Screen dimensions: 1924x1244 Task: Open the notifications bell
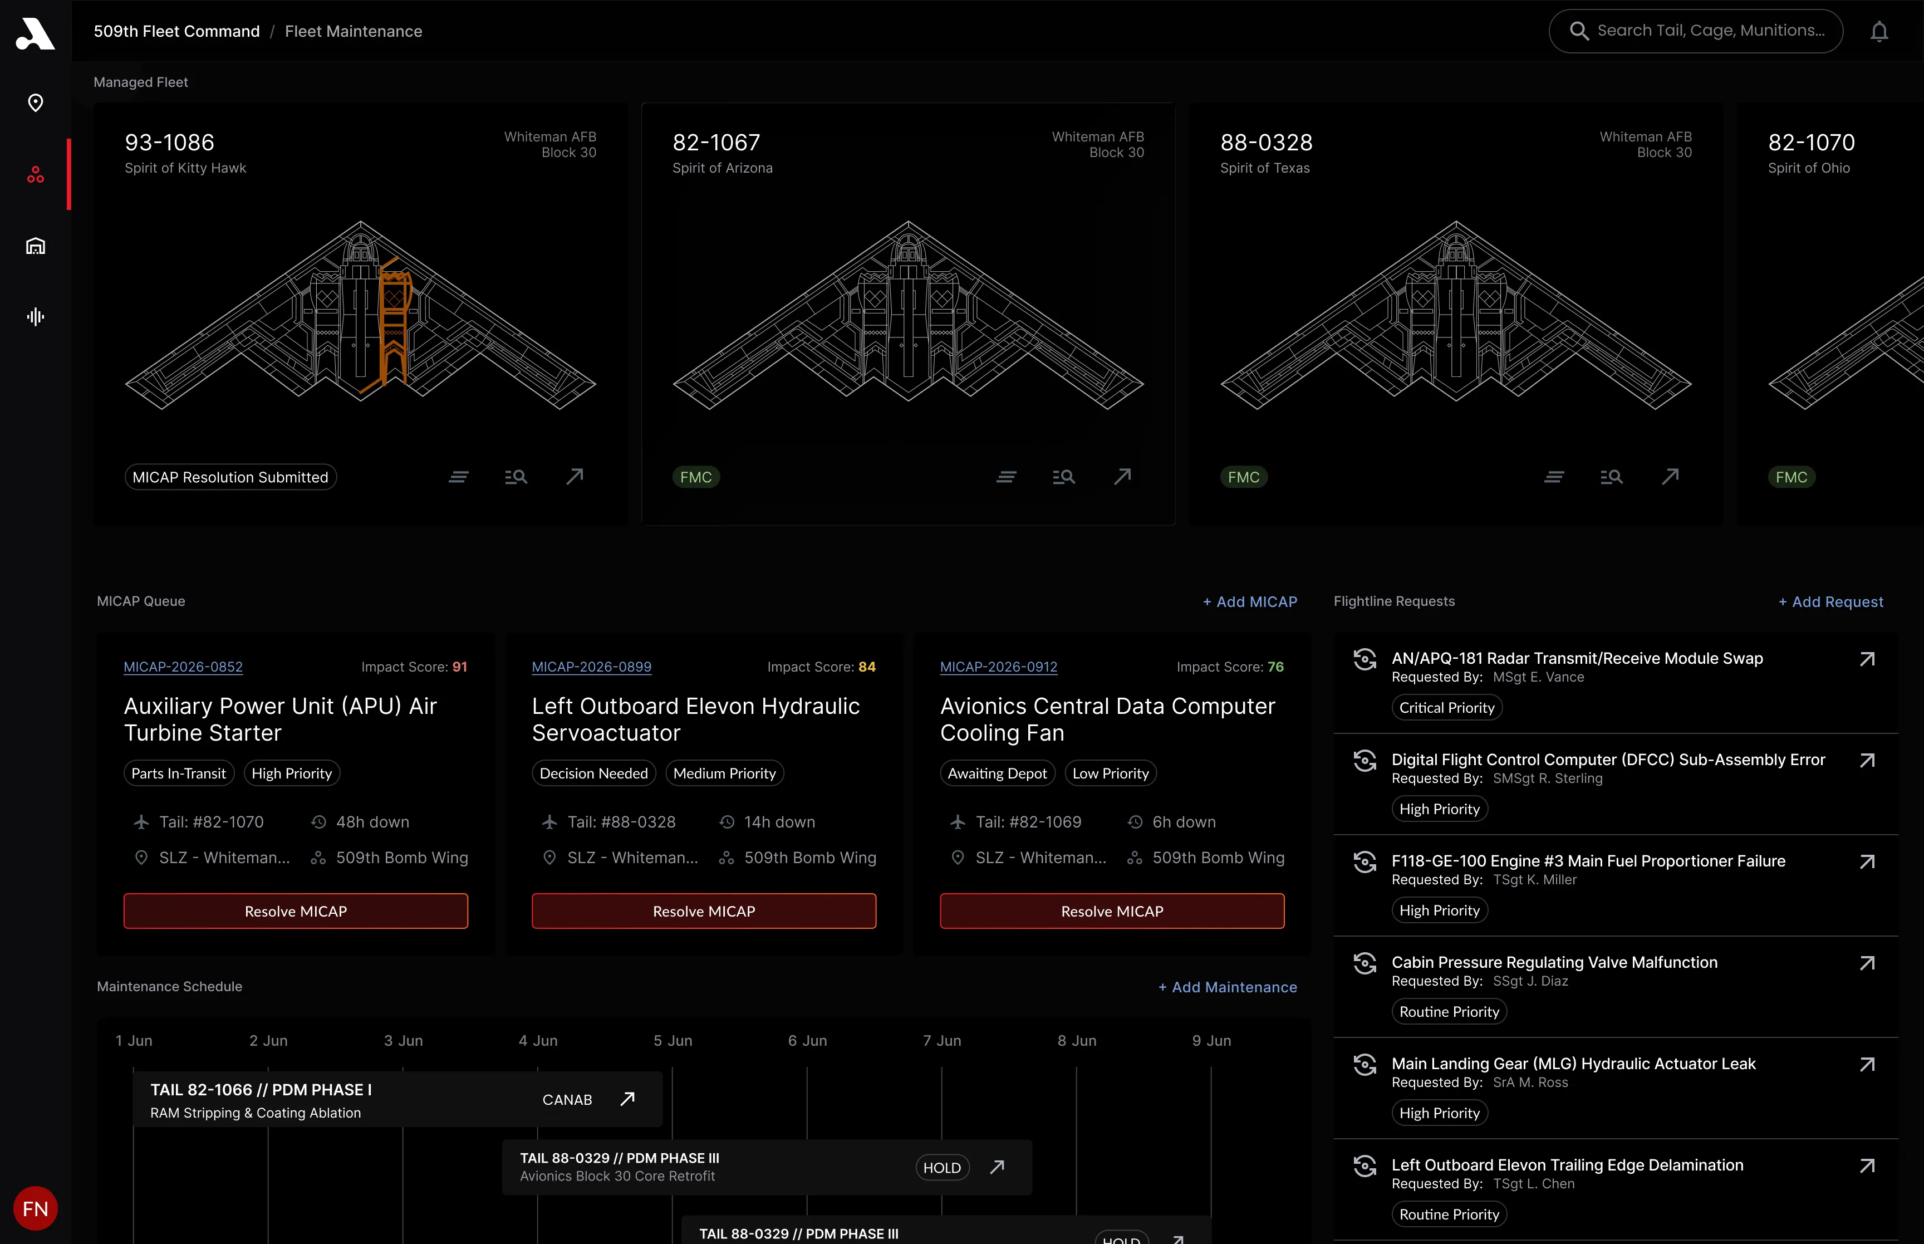1879,32
